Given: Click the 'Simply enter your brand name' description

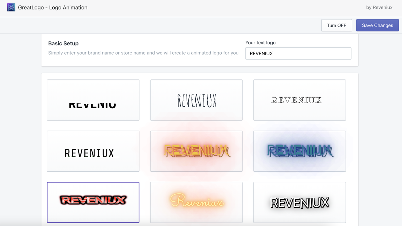Looking at the screenshot, I should pos(143,53).
